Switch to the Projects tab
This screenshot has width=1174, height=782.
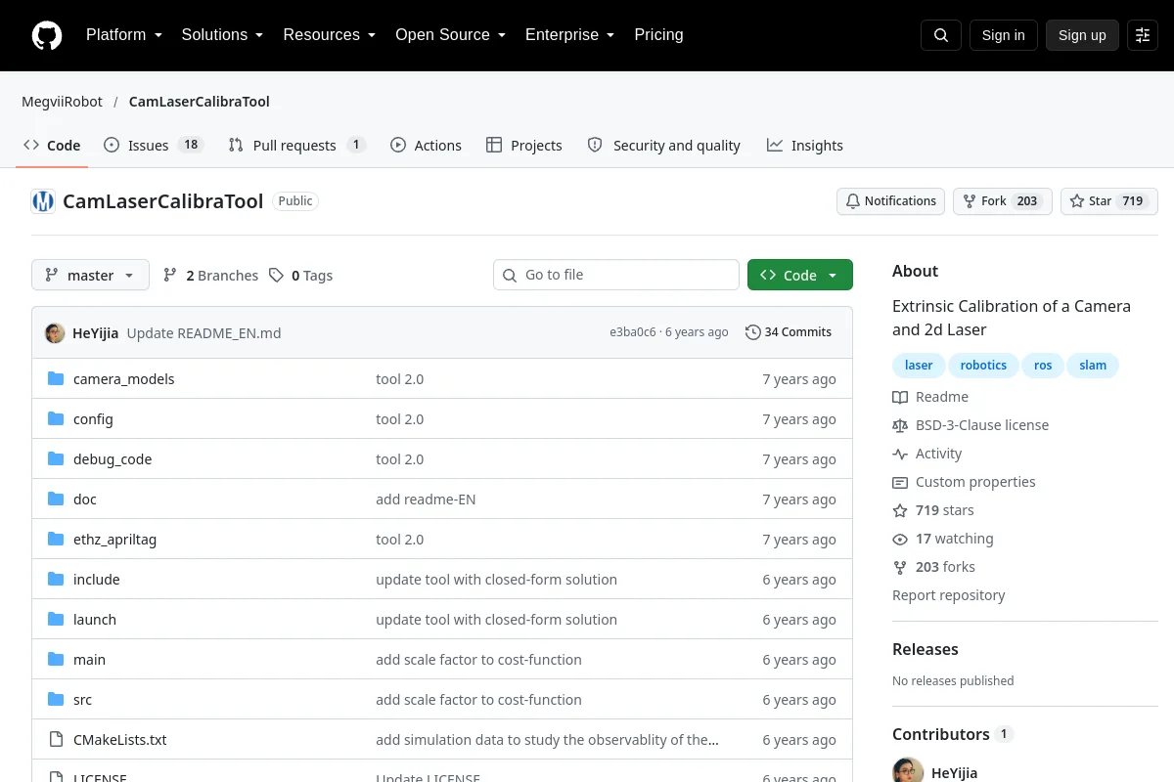pos(524,145)
